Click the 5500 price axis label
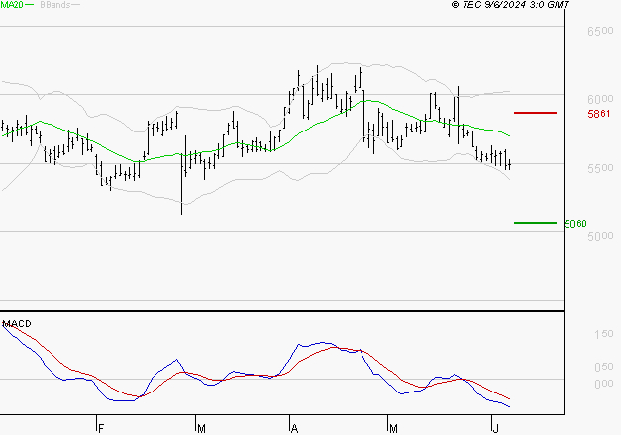Image resolution: width=621 pixels, height=435 pixels. coord(600,168)
